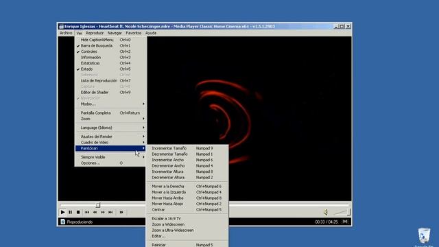Click the seek bar slider thumb
This screenshot has height=247, width=439.
point(97,205)
